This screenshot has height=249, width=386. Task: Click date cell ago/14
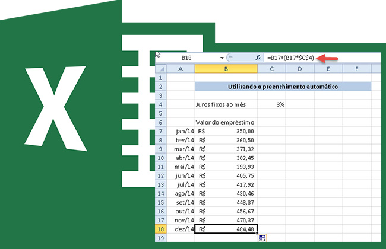pyautogui.click(x=181, y=193)
